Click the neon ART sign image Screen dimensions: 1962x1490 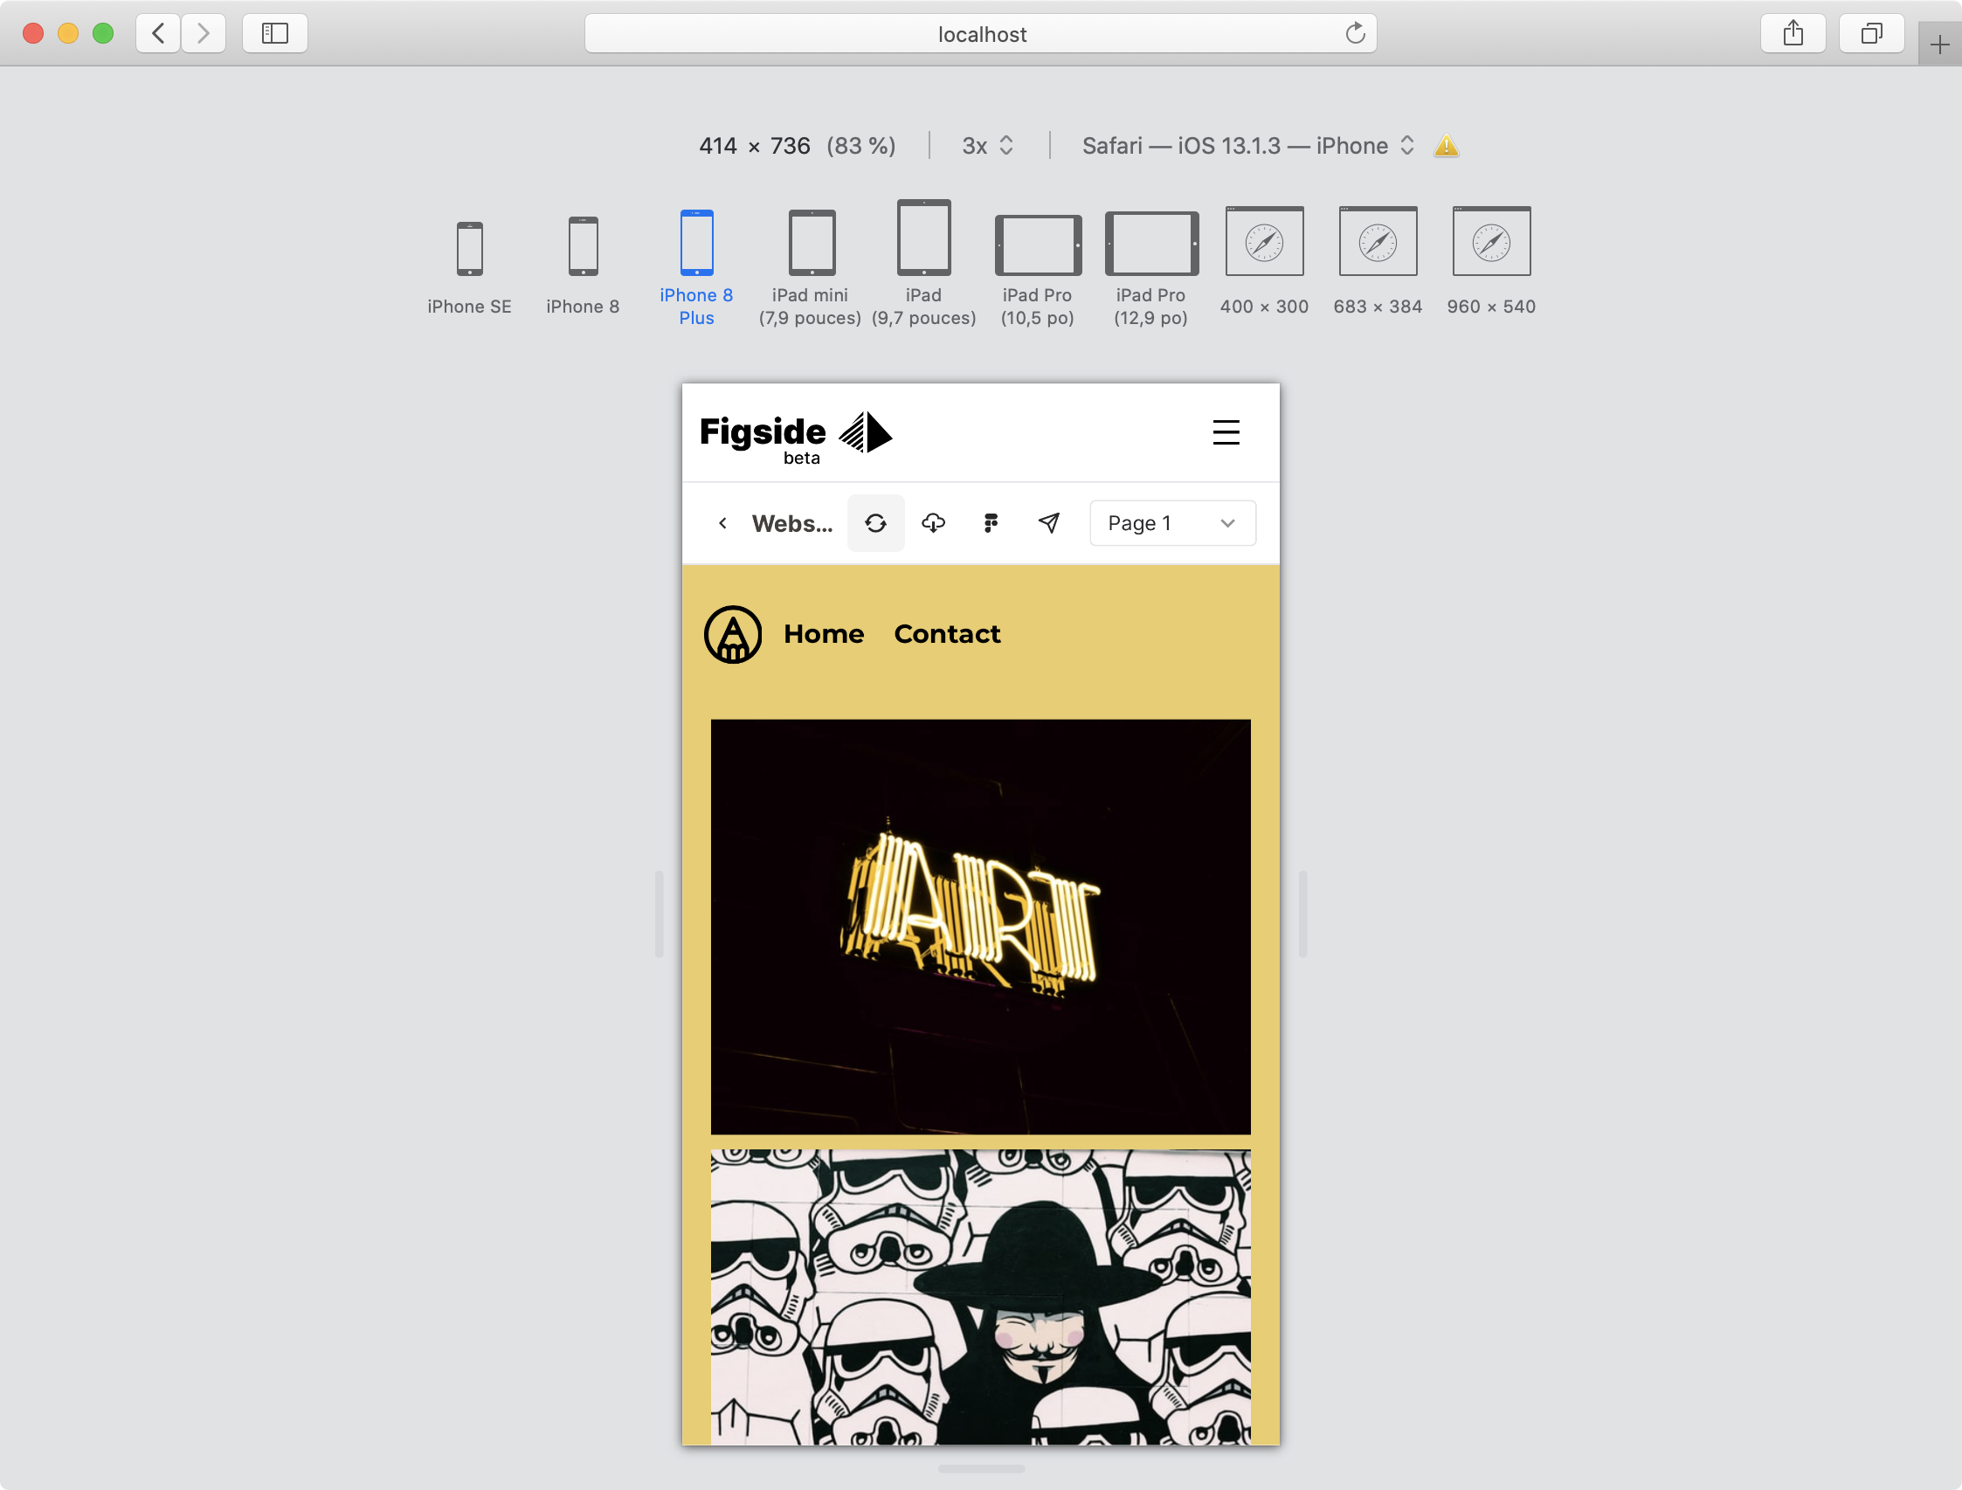pos(981,927)
